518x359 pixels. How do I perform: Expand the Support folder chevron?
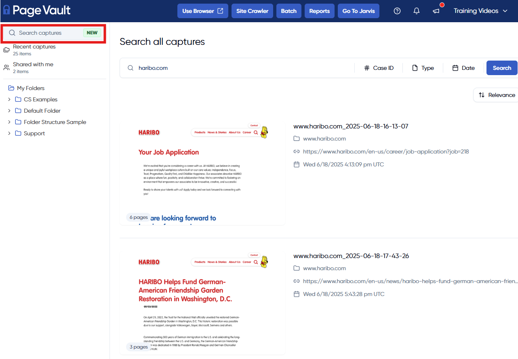(x=9, y=133)
